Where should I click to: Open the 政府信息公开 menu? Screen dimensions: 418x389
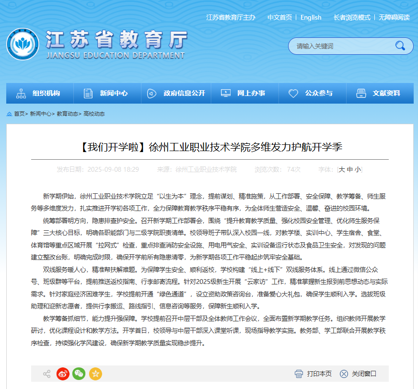pyautogui.click(x=176, y=93)
